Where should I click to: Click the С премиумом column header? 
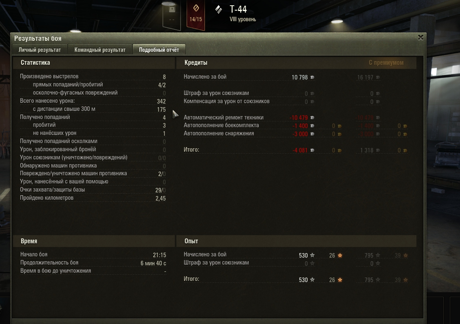coord(386,62)
